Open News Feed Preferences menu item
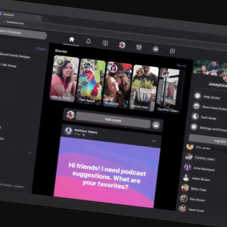The height and width of the screenshot is (227, 227). [x=215, y=108]
